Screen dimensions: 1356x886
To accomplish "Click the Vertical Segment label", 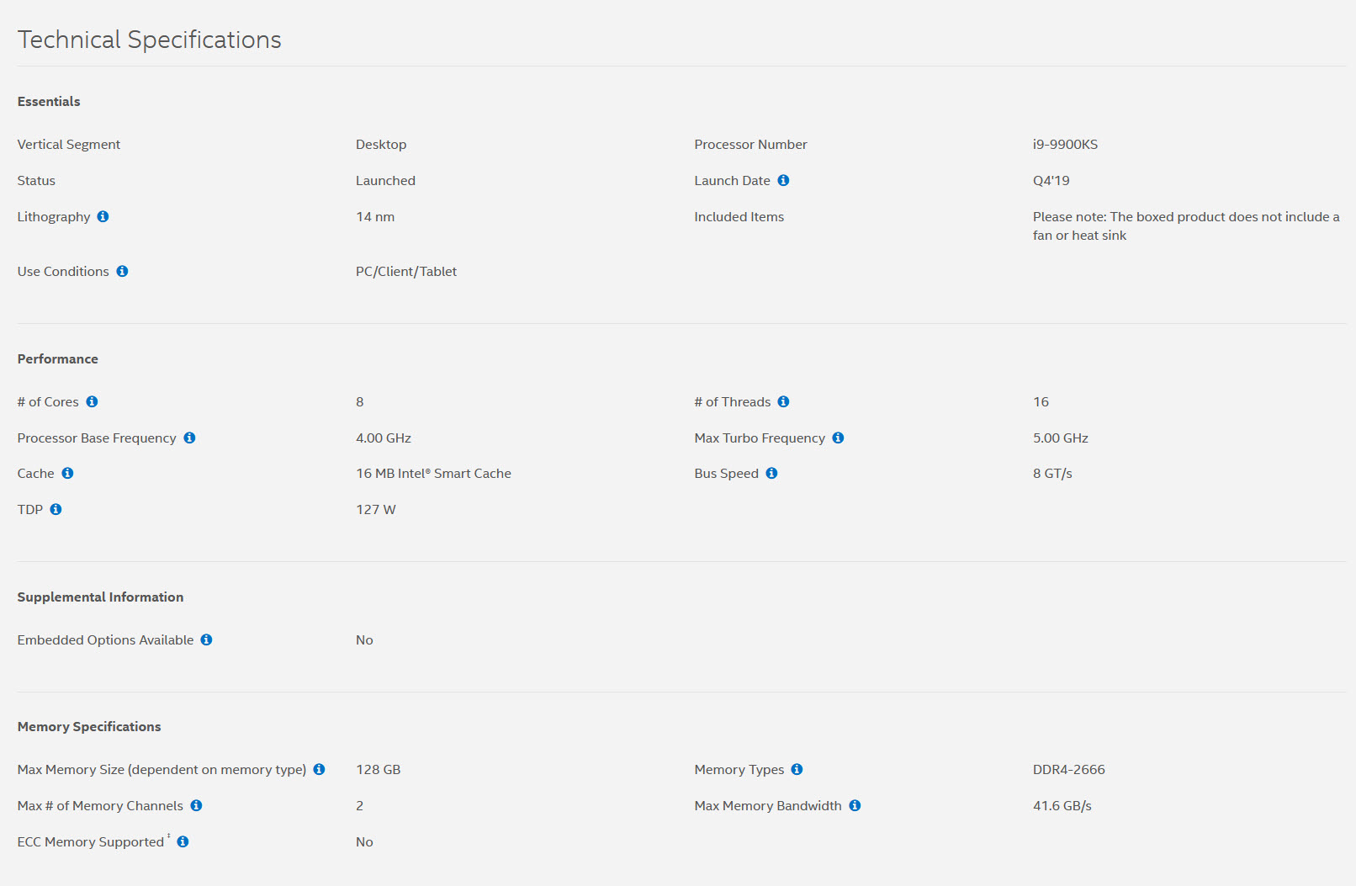I will pos(69,144).
